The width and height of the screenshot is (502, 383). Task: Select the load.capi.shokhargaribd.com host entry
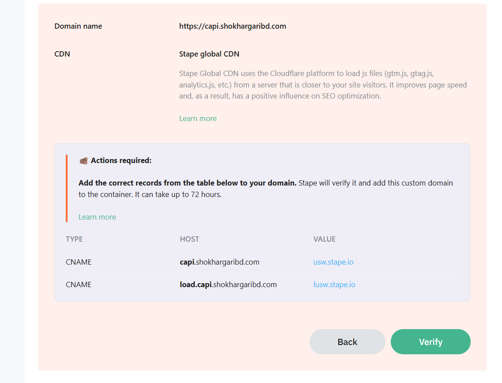point(228,284)
